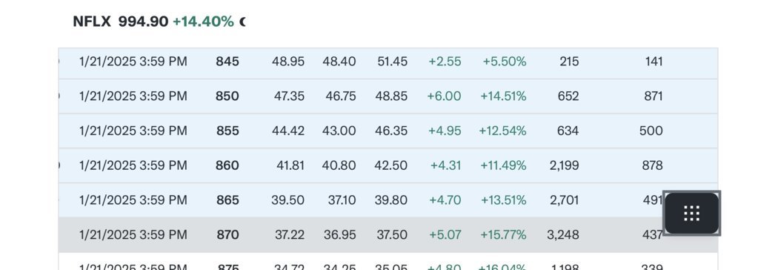758x270 pixels.
Task: Select the +15.77% change cell
Action: [x=503, y=234]
